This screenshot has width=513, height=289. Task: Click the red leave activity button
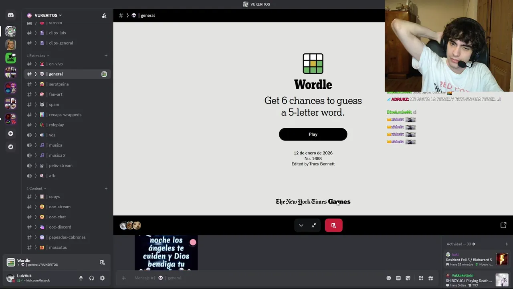click(333, 226)
